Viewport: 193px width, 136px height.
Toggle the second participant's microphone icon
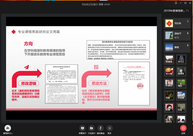[x=188, y=33]
